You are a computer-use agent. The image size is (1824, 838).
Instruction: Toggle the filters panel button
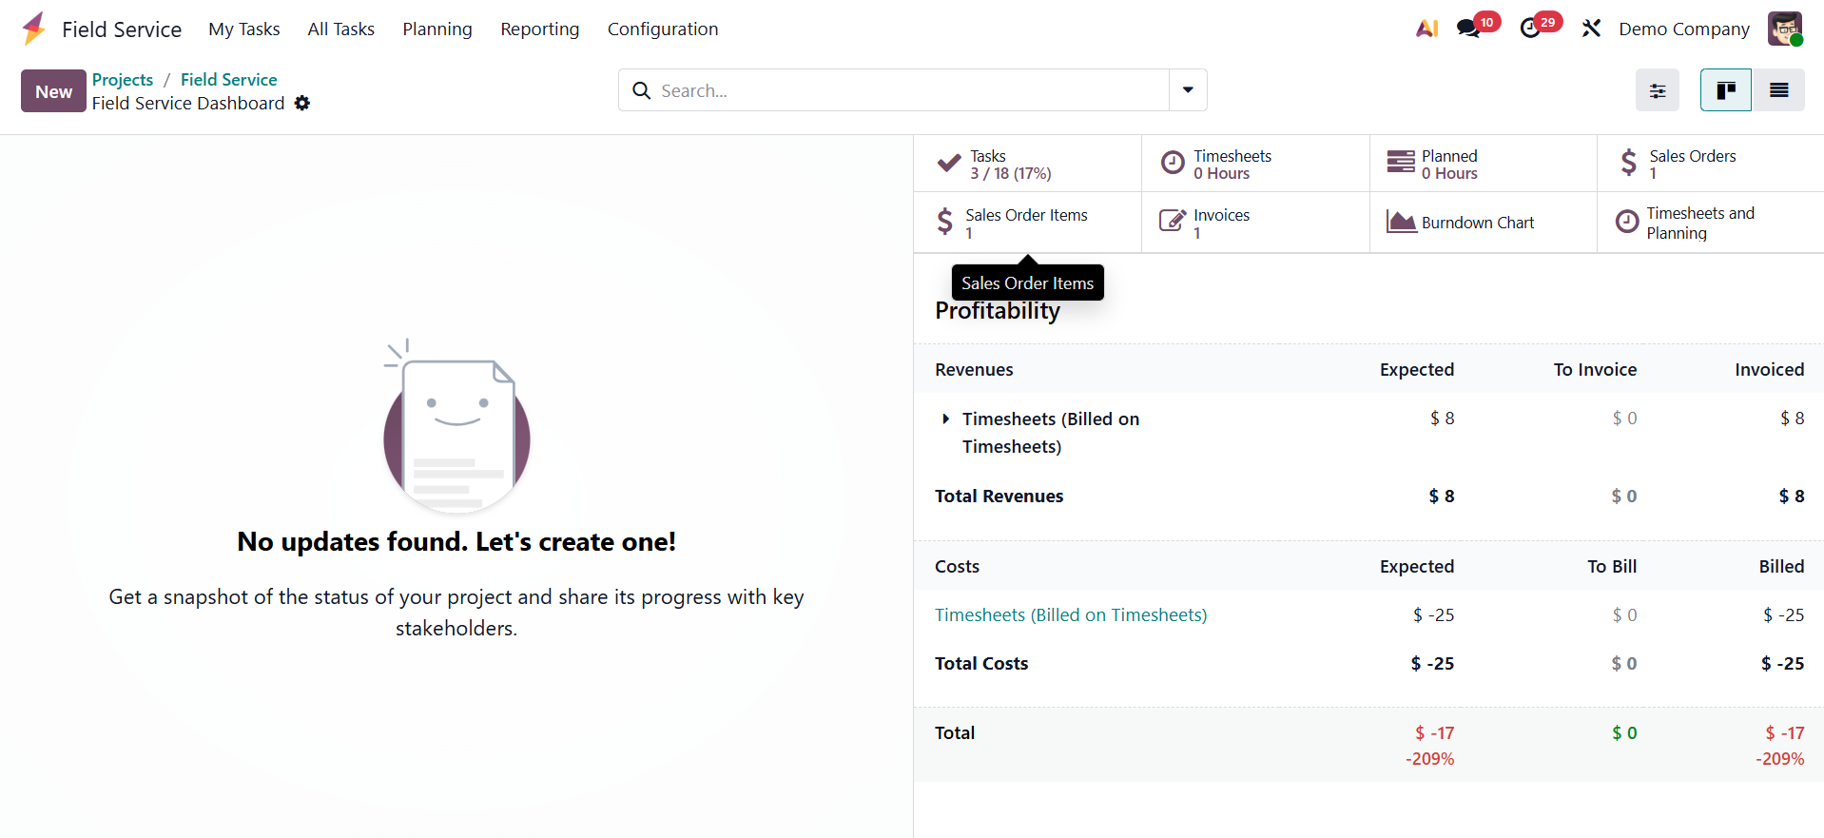pyautogui.click(x=1657, y=90)
